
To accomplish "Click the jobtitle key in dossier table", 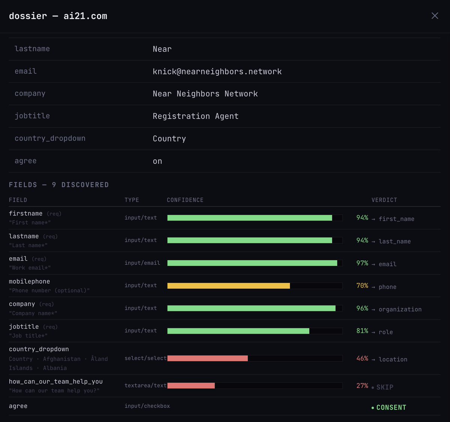I will pos(32,116).
